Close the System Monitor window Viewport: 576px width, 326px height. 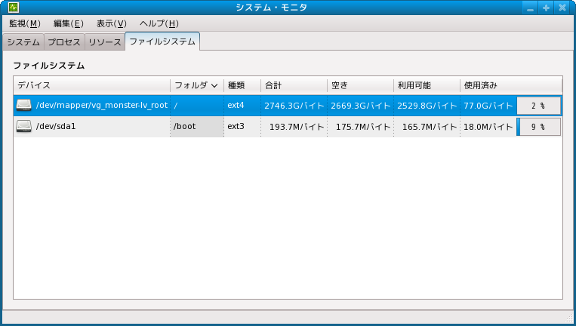pos(562,8)
